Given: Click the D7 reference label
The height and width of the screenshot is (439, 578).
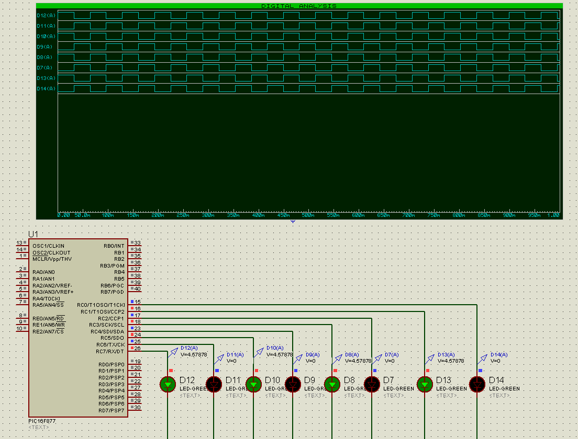Looking at the screenshot, I should 388,380.
